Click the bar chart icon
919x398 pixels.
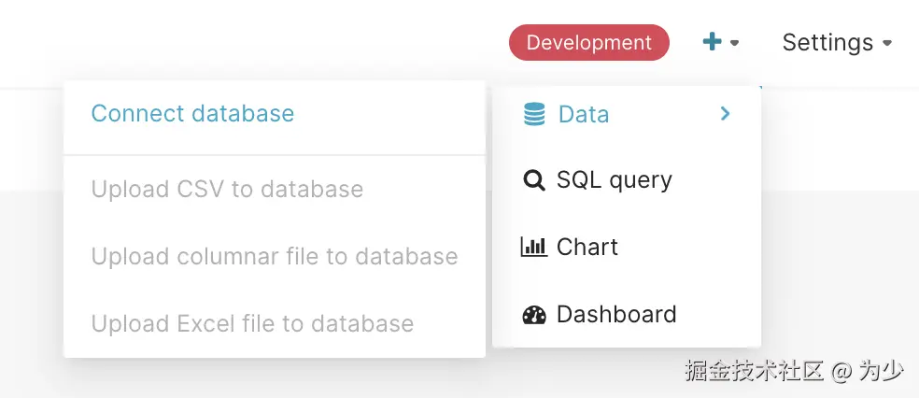(x=534, y=247)
